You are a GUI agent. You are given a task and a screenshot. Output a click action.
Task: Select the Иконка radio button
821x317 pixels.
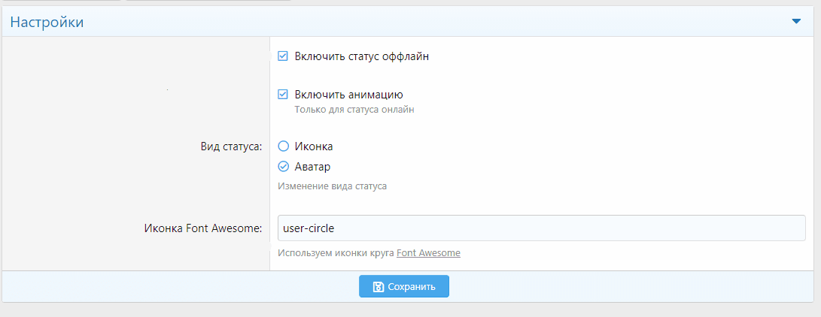(284, 146)
